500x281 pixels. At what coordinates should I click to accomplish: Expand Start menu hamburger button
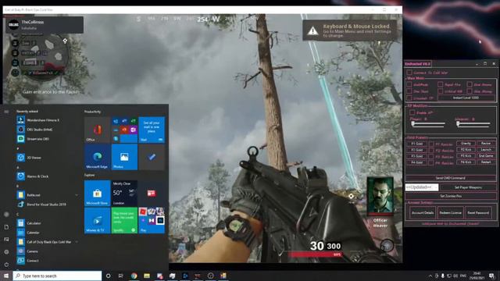[6, 112]
